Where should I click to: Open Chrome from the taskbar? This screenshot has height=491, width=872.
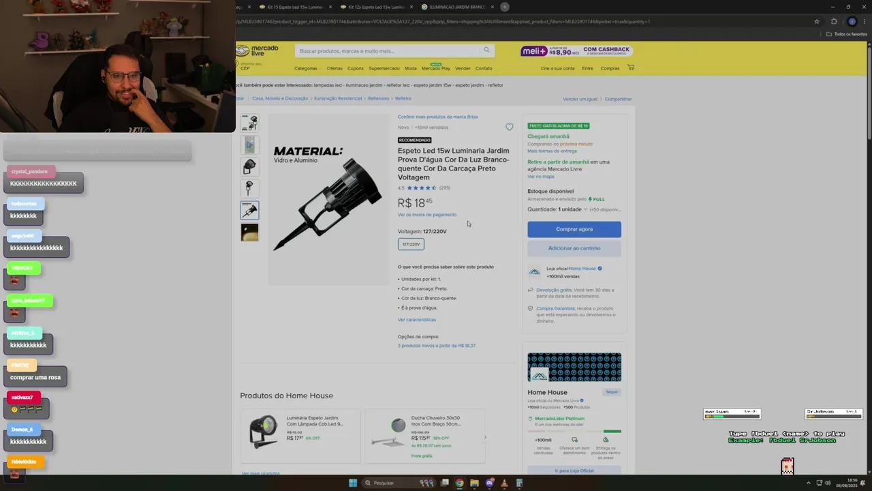pyautogui.click(x=459, y=483)
